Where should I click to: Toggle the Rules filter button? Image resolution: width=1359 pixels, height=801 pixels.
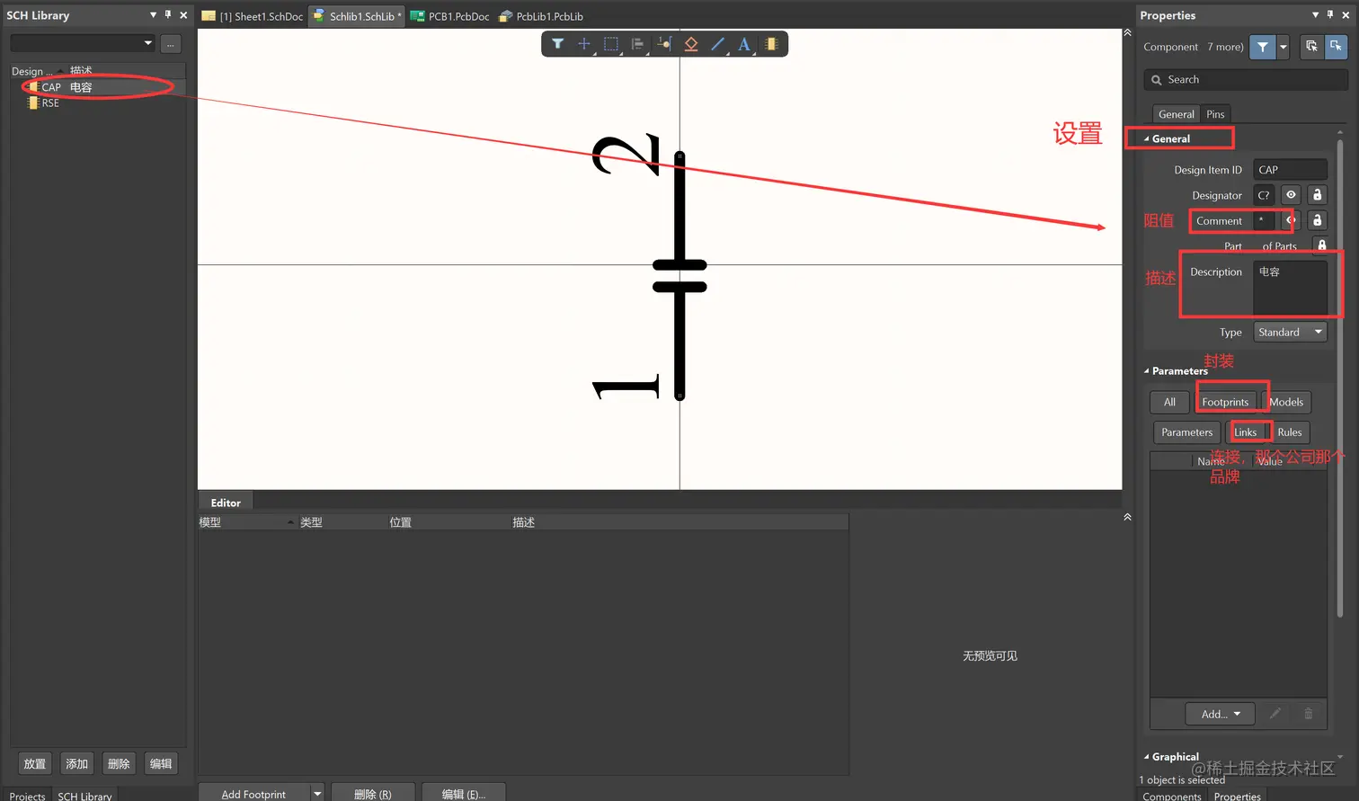tap(1290, 432)
